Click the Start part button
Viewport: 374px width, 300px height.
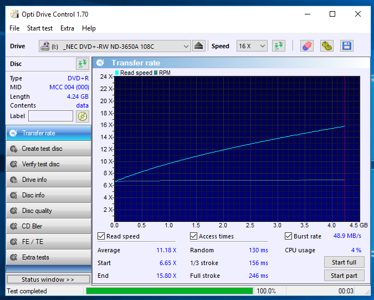point(344,276)
